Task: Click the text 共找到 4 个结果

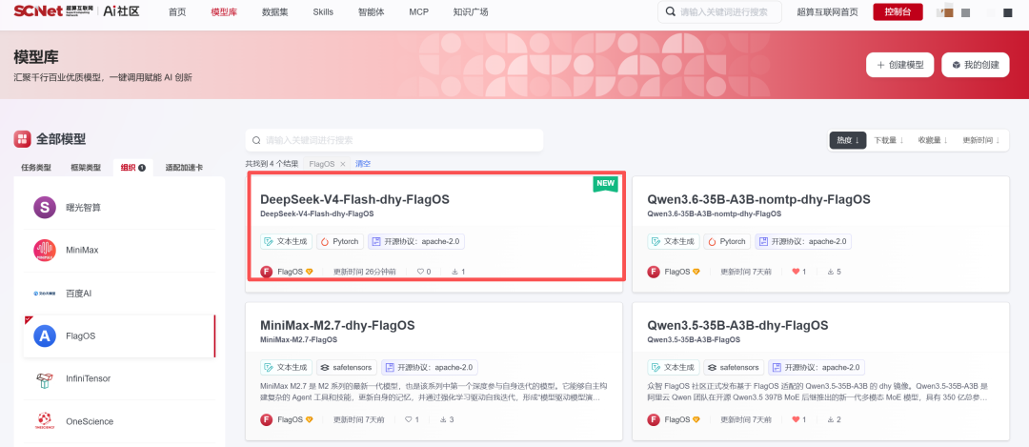Action: coord(272,163)
